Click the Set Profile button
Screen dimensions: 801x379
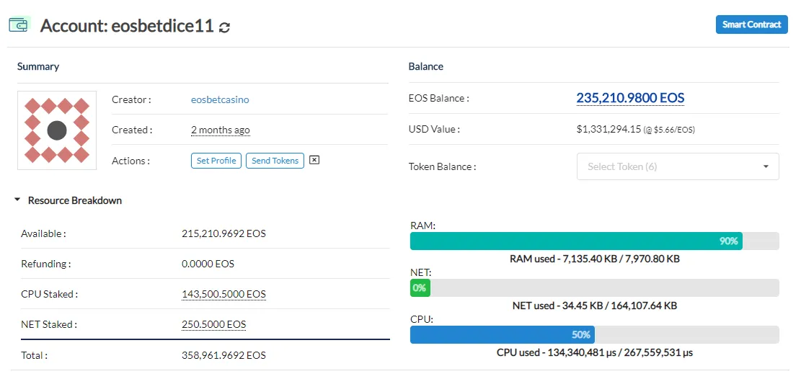[x=216, y=161]
